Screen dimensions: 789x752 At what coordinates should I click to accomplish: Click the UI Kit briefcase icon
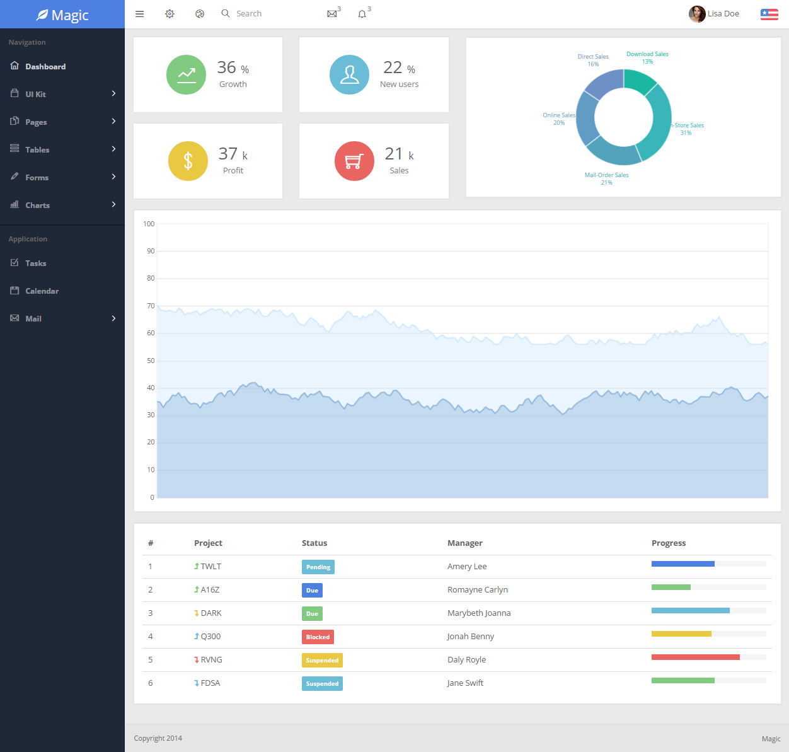(x=14, y=93)
